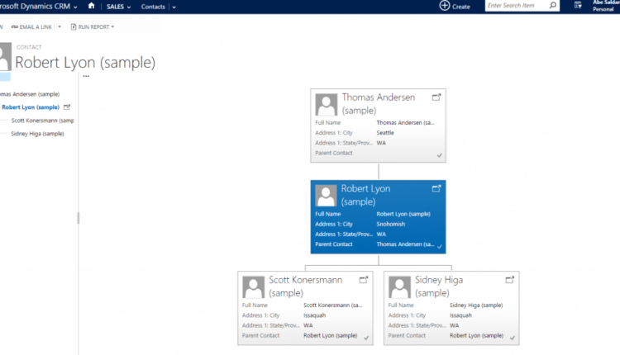Image resolution: width=620 pixels, height=355 pixels.
Task: Go to the CRM Home icon
Action: point(91,6)
